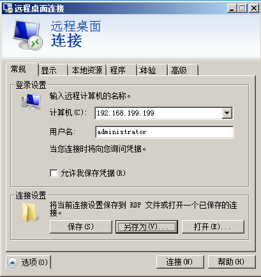Click the username field containing administrator
Viewport: 261px width, 277px height.
164,132
